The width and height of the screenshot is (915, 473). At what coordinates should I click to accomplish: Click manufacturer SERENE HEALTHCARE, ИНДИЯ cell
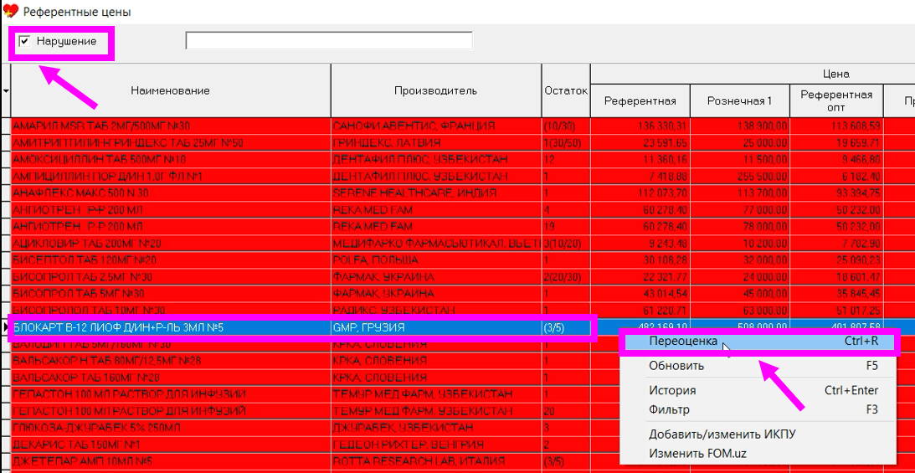click(x=436, y=193)
